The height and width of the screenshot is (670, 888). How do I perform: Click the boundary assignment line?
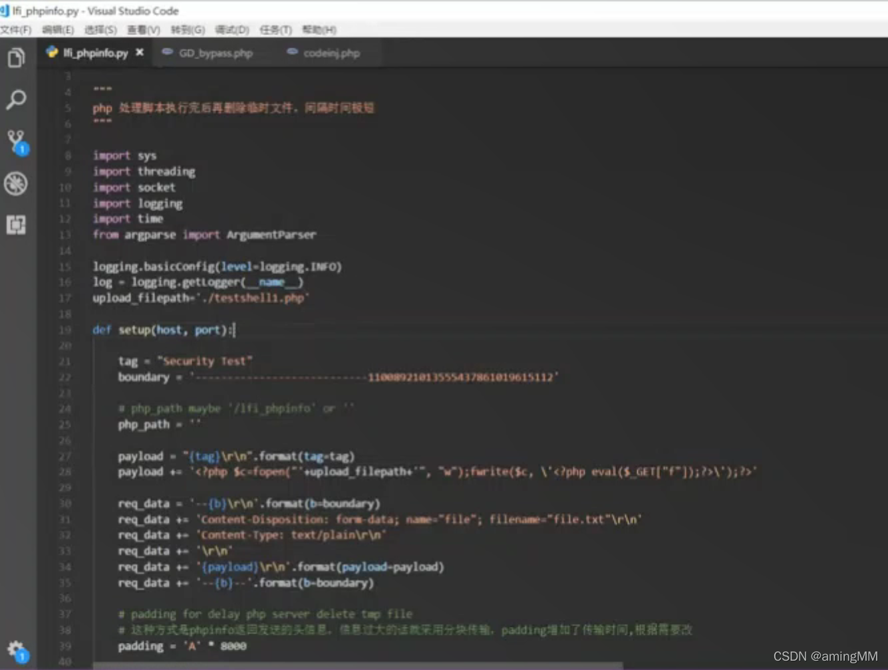pos(338,377)
